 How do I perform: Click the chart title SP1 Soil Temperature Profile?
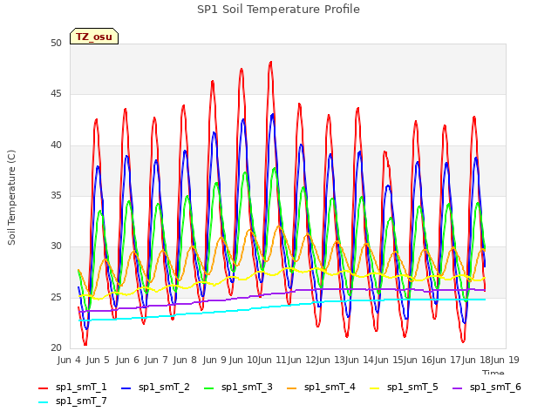coord(278,10)
